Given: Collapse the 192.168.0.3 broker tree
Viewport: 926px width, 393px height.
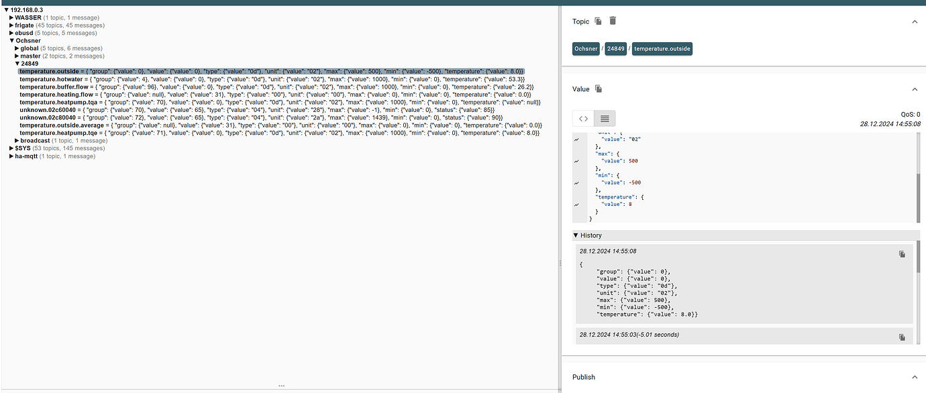Looking at the screenshot, I should [x=7, y=9].
